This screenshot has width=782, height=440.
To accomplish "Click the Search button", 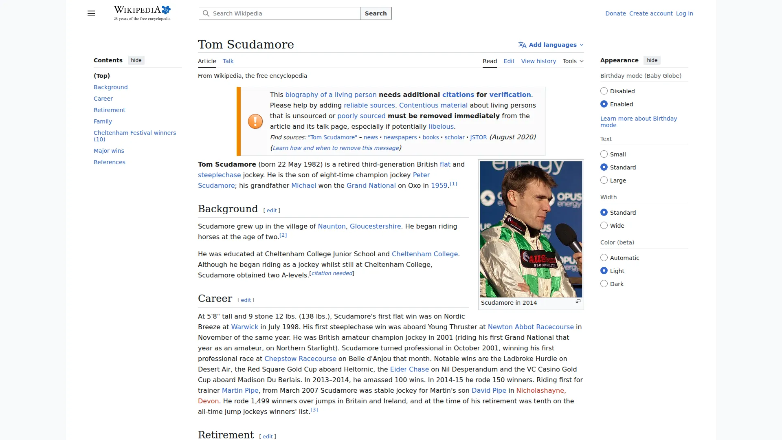I will (375, 13).
